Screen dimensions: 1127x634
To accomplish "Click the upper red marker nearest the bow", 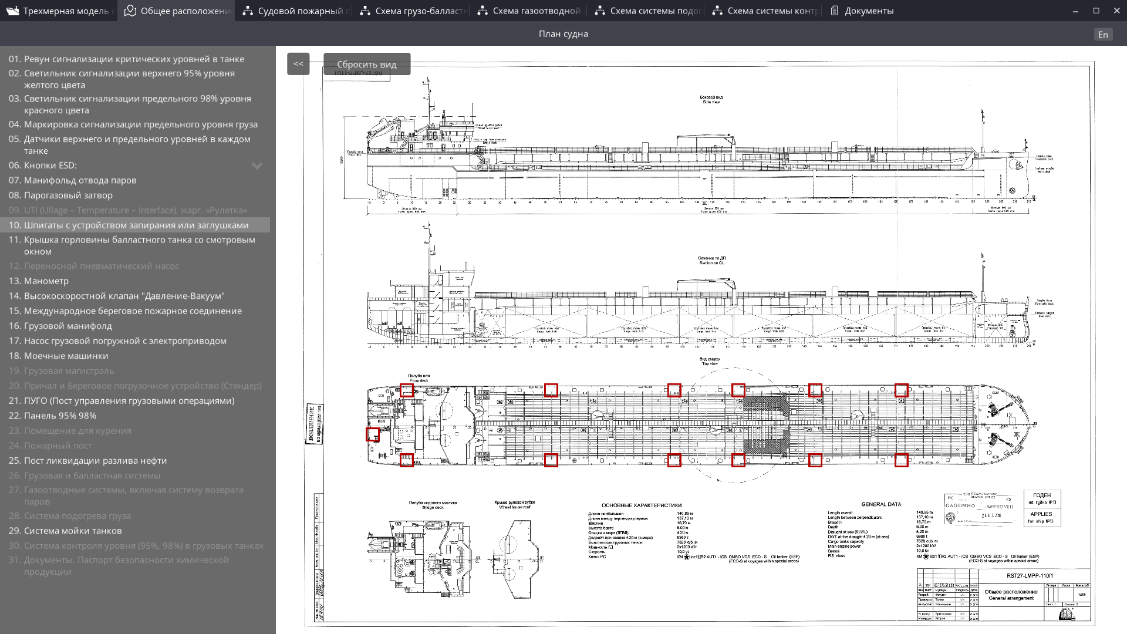I will (x=902, y=390).
